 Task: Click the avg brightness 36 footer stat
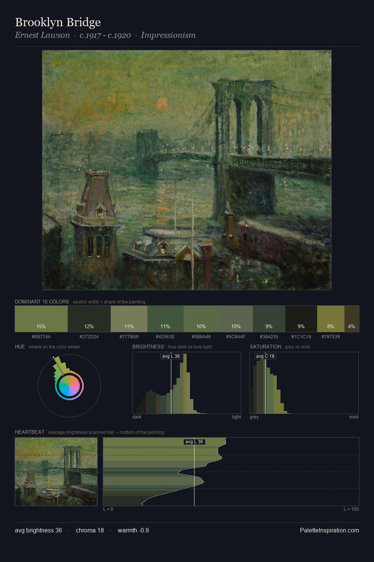tap(39, 530)
